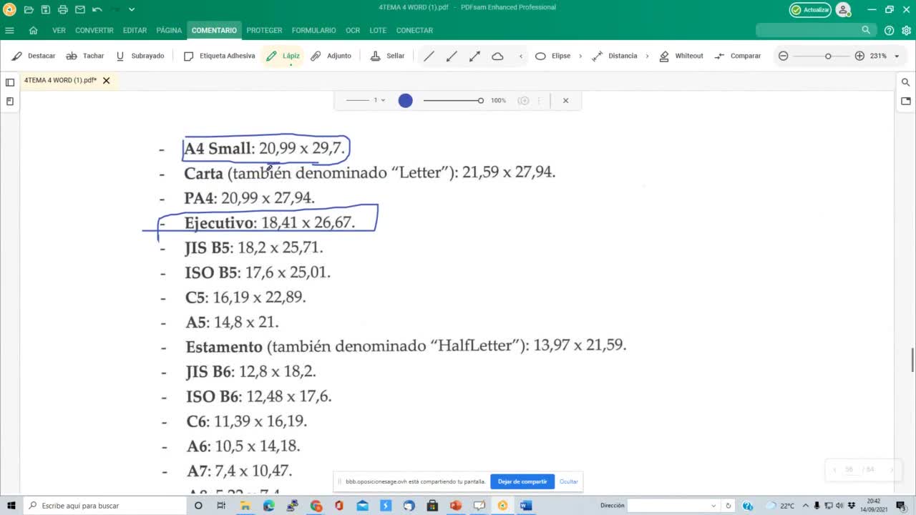Screen dimensions: 916x515
Task: Click Actualizar update button
Action: [810, 10]
